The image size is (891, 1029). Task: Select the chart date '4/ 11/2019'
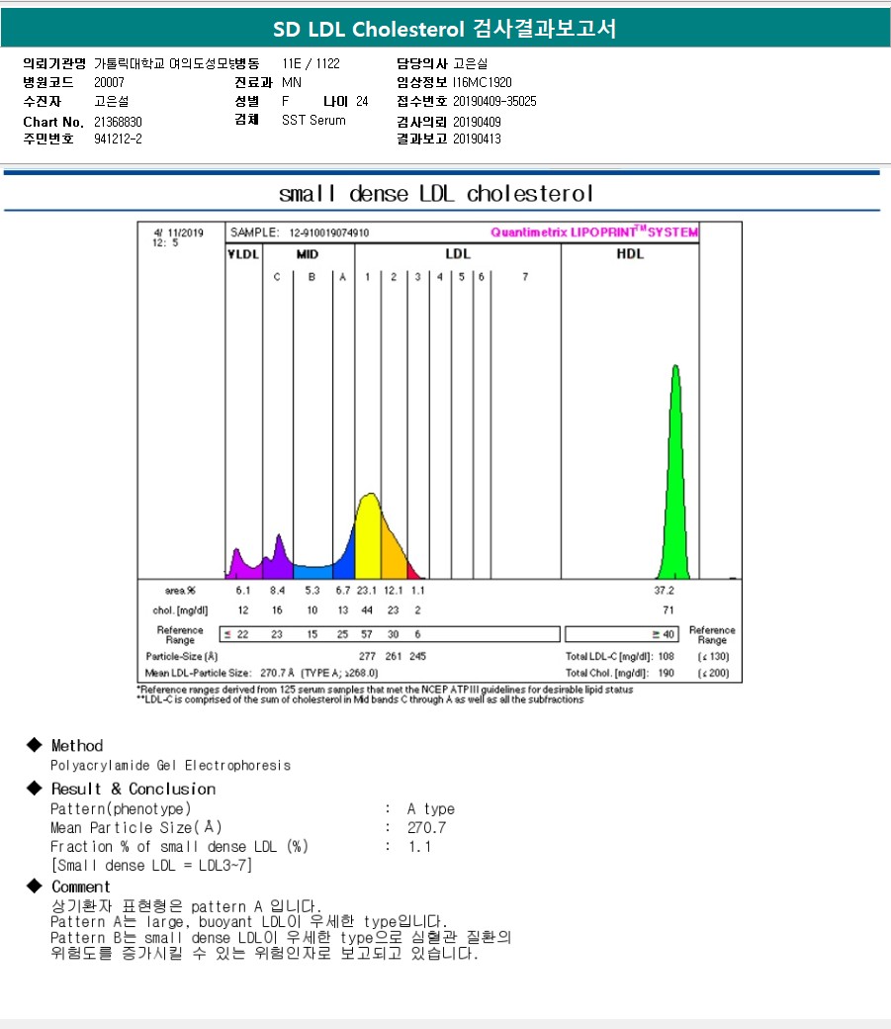click(x=178, y=233)
